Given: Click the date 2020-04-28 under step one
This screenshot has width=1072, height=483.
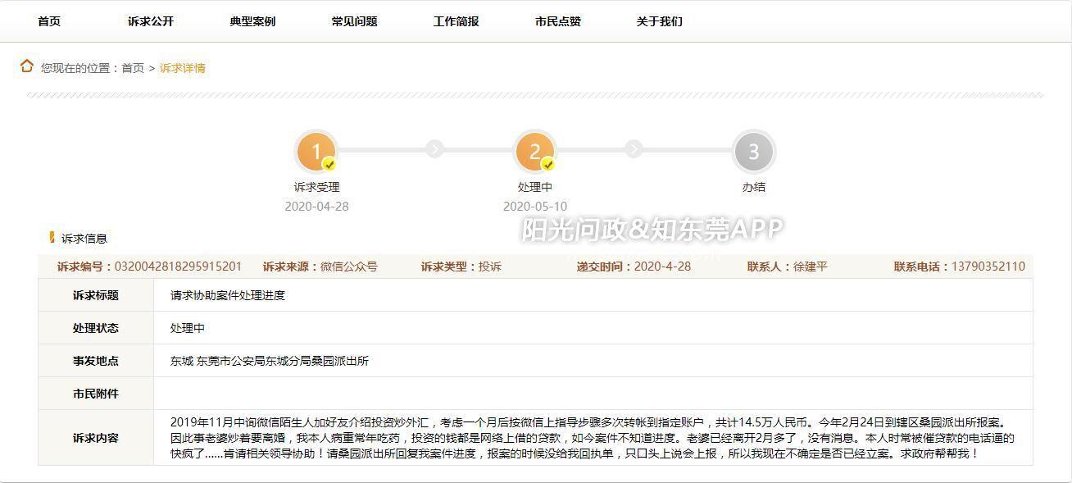Looking at the screenshot, I should coord(316,207).
